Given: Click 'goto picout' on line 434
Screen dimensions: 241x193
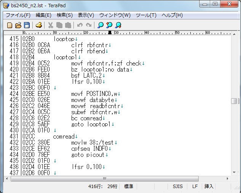Looking at the screenshot, I should tap(88, 155).
